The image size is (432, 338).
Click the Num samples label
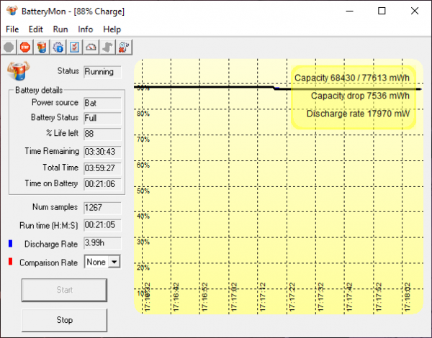(x=55, y=207)
